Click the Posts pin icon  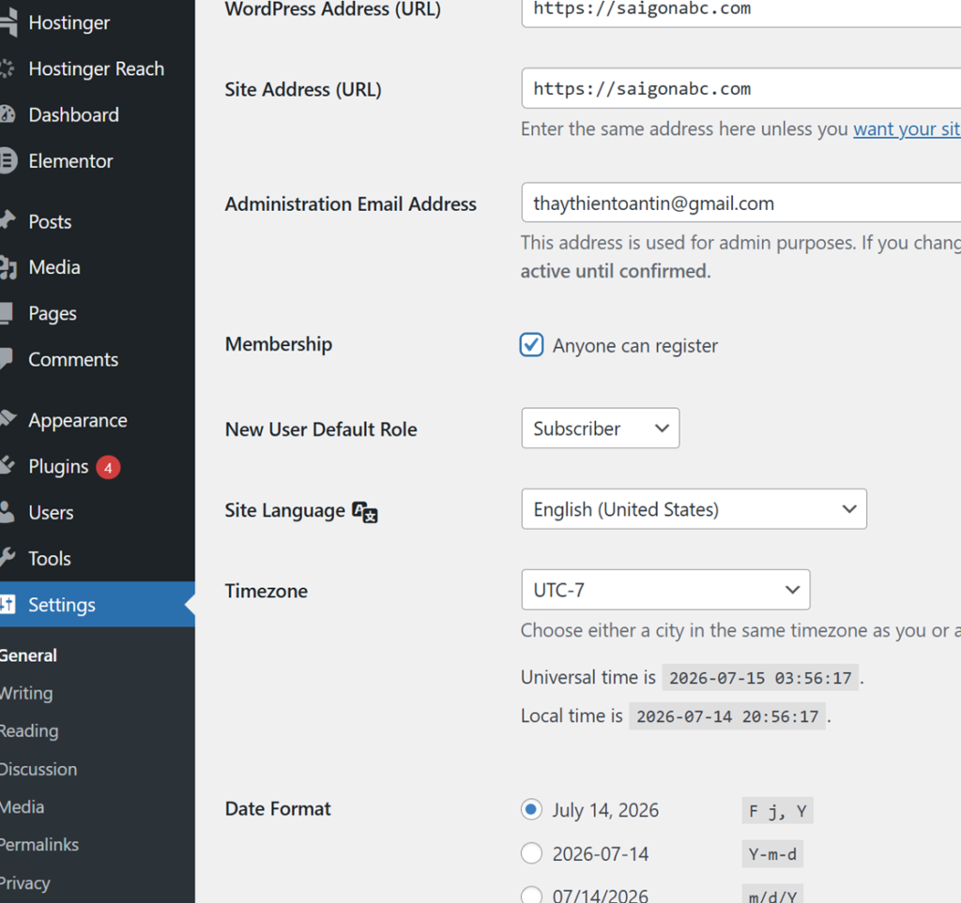(x=8, y=220)
